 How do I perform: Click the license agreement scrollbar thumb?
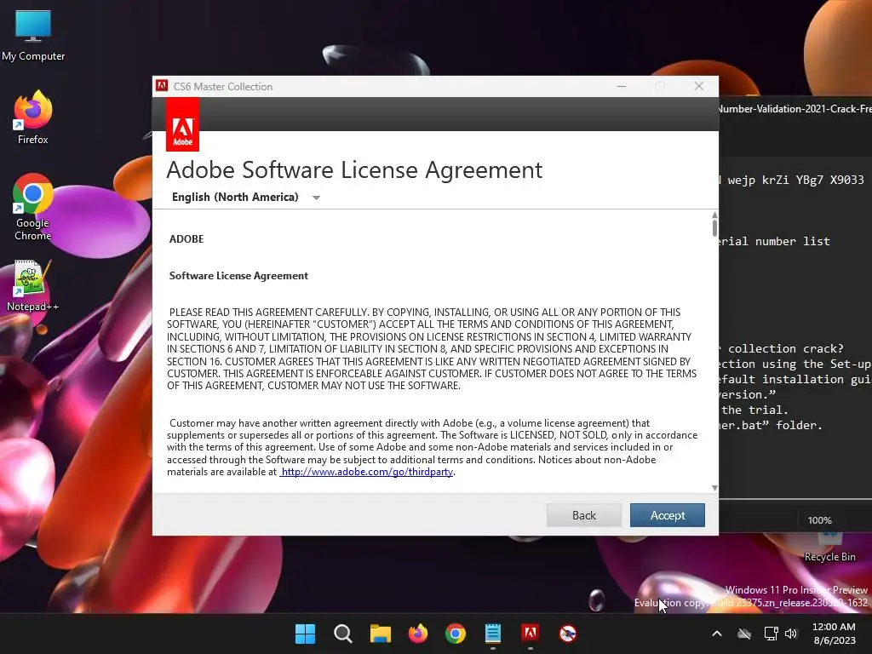pyautogui.click(x=714, y=228)
